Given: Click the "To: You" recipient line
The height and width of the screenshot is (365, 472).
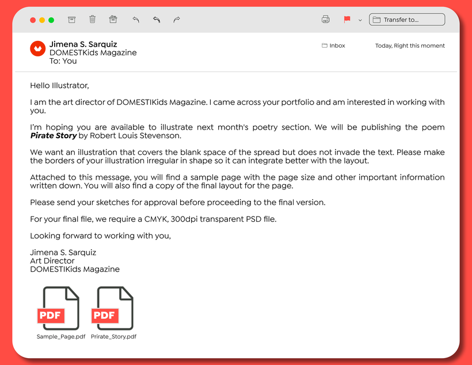Looking at the screenshot, I should pos(63,60).
